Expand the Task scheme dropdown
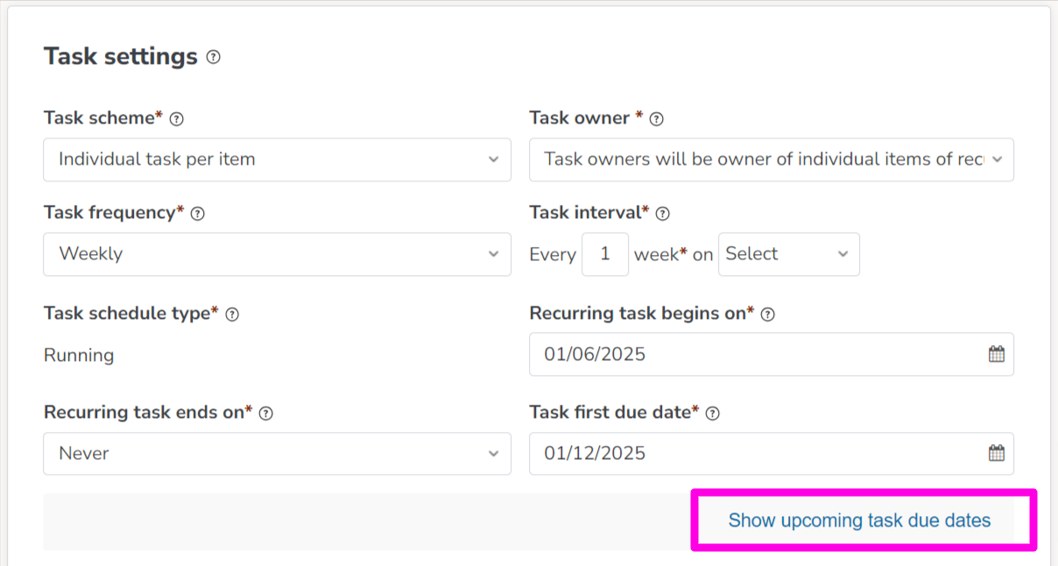The image size is (1058, 566). (277, 159)
